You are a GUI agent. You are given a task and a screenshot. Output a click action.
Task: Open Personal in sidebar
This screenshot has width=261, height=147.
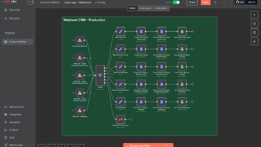pyautogui.click(x=18, y=18)
